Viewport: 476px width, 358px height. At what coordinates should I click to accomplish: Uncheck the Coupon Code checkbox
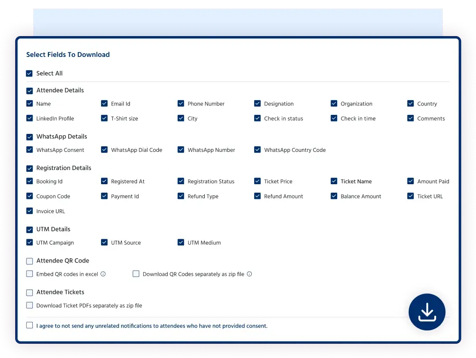point(29,196)
